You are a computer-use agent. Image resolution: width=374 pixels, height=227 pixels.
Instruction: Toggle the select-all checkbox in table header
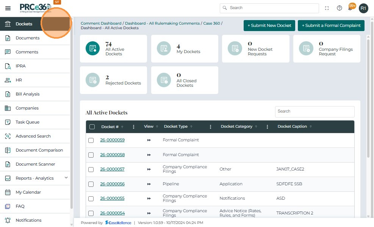pos(92,127)
